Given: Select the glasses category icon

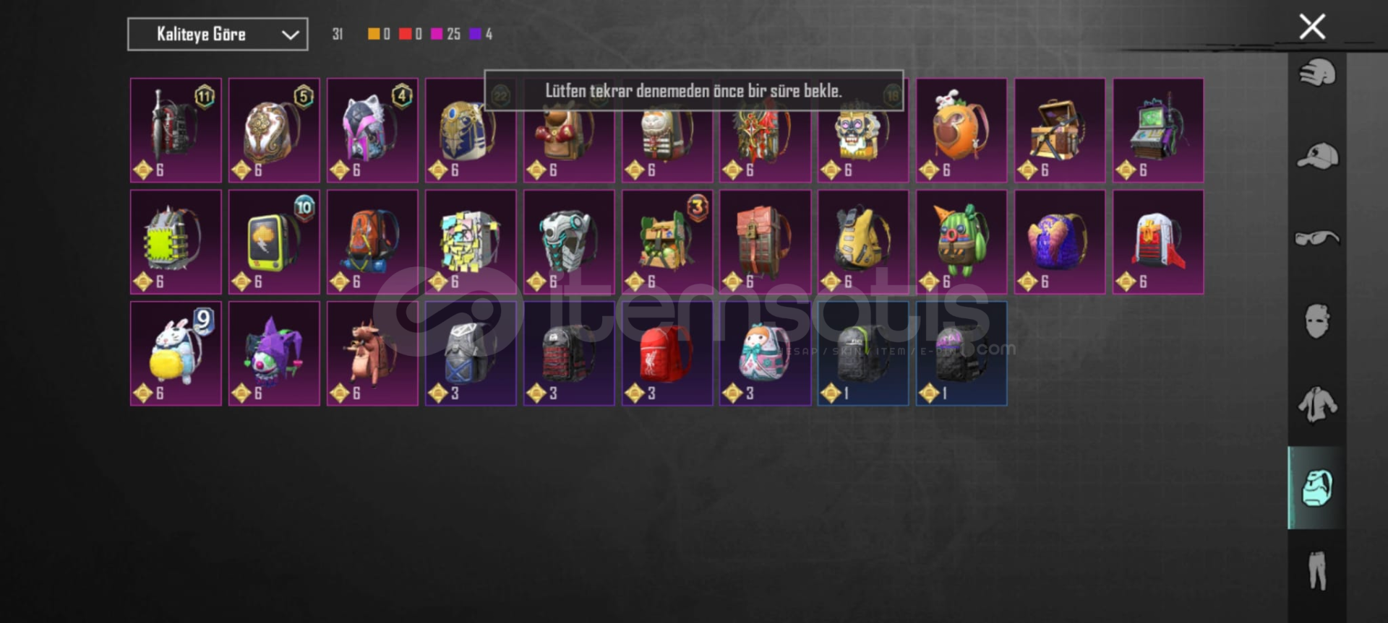Looking at the screenshot, I should pos(1316,238).
